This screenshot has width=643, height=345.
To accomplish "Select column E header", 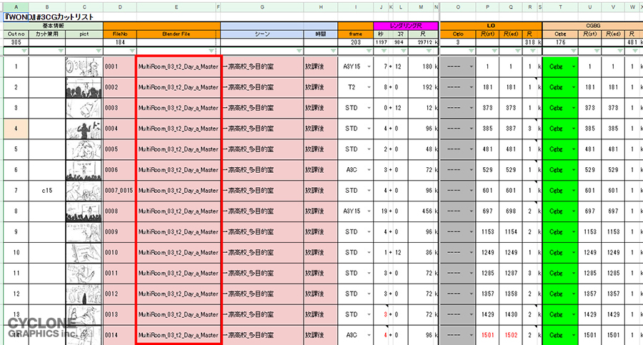I will pos(176,6).
